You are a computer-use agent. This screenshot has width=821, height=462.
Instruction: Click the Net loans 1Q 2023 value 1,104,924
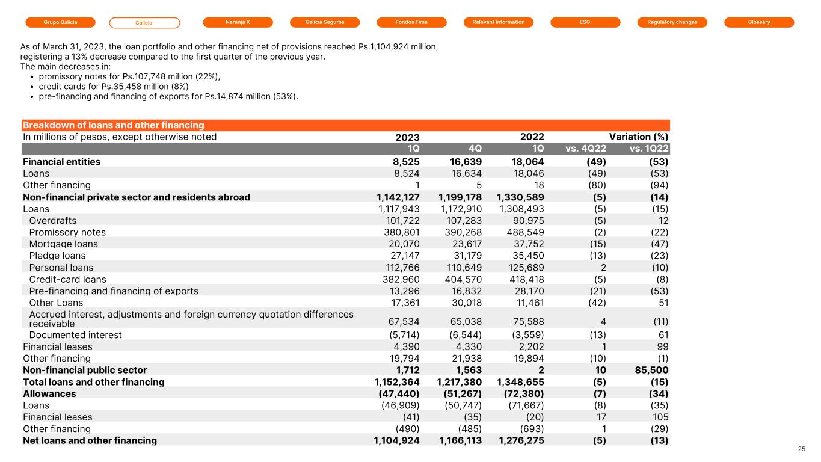tap(394, 440)
